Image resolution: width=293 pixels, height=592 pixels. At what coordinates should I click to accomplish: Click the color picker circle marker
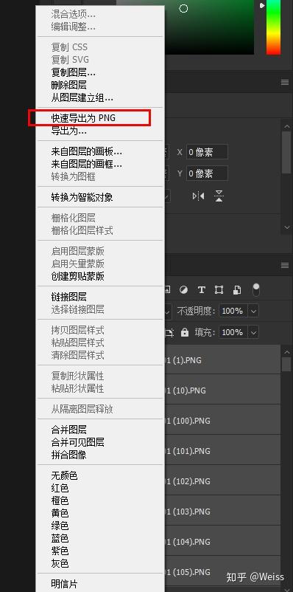[183, 8]
